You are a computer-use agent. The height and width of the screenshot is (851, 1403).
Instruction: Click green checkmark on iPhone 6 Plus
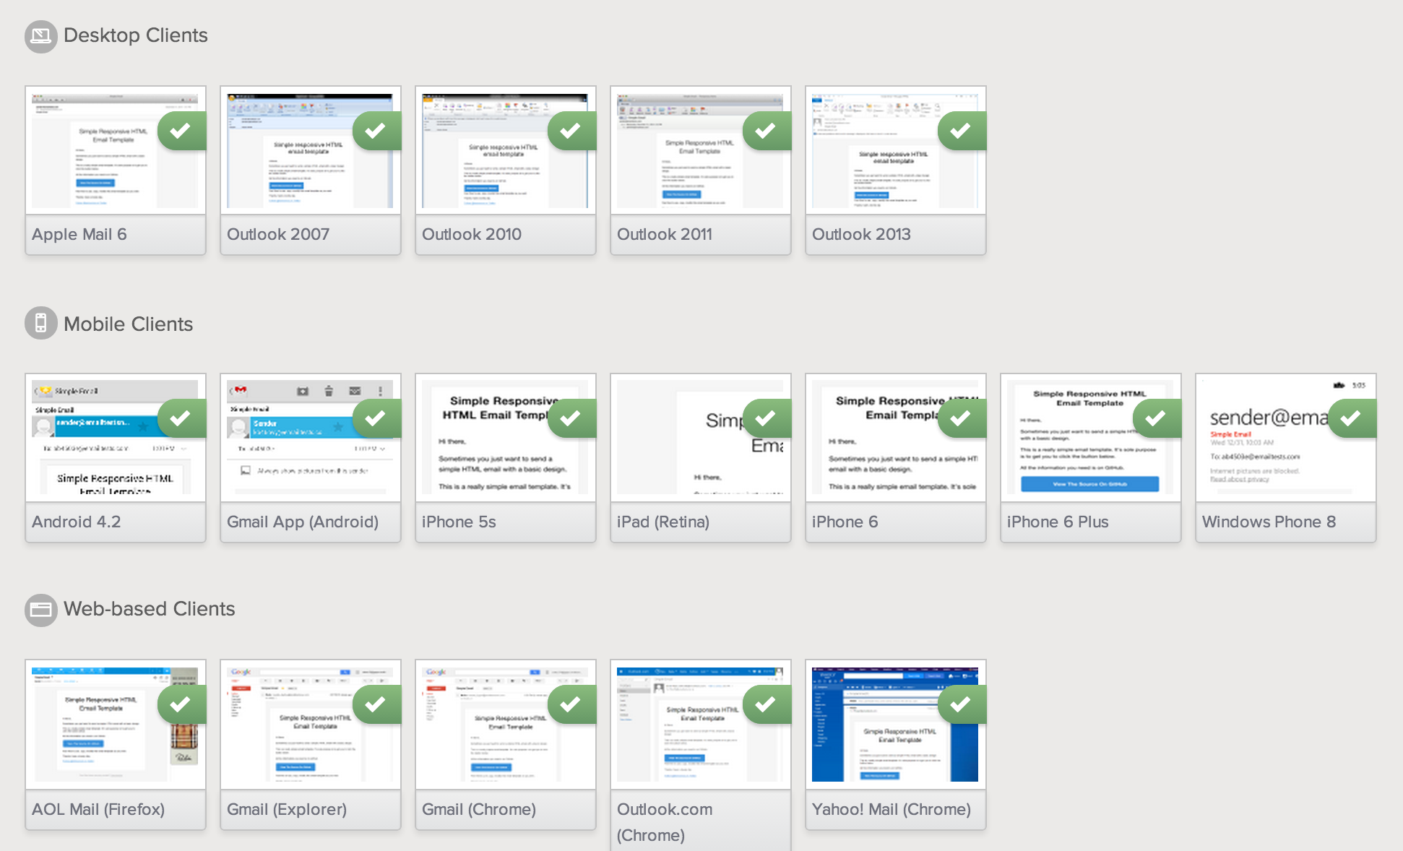click(1157, 418)
